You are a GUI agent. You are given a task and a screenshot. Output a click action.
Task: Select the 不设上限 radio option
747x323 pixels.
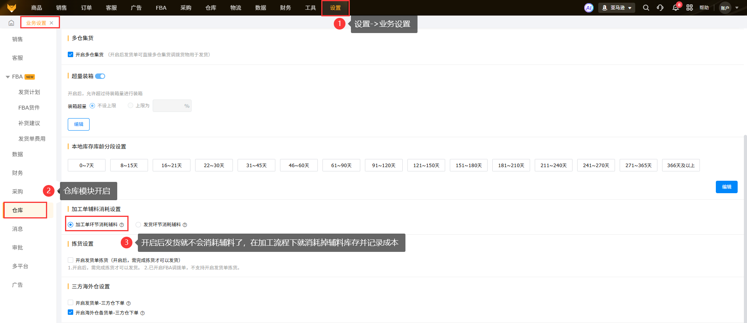[x=92, y=106]
